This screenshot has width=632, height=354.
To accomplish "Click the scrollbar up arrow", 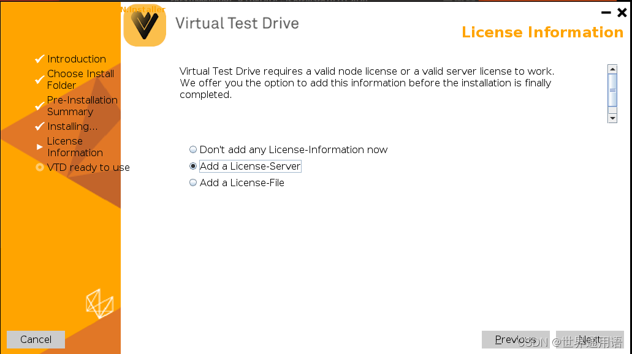I will [612, 69].
